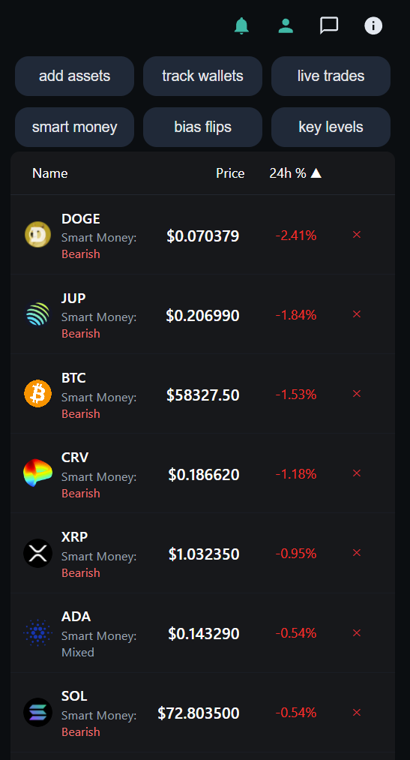Remove SOL using the red X

pyautogui.click(x=357, y=713)
